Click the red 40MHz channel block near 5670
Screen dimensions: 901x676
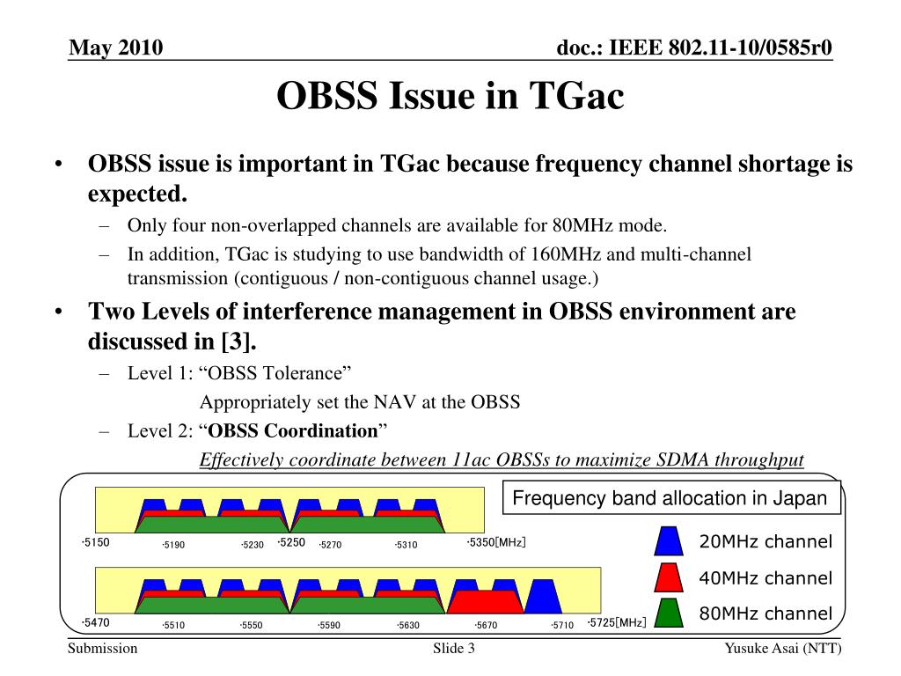pos(485,602)
